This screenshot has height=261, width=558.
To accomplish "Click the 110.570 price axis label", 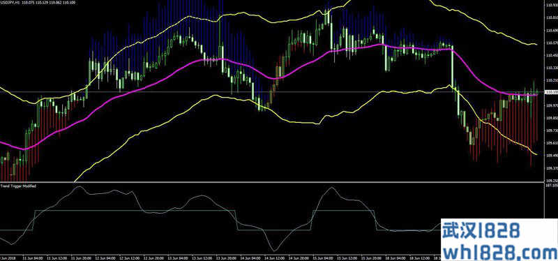I will click(x=551, y=43).
